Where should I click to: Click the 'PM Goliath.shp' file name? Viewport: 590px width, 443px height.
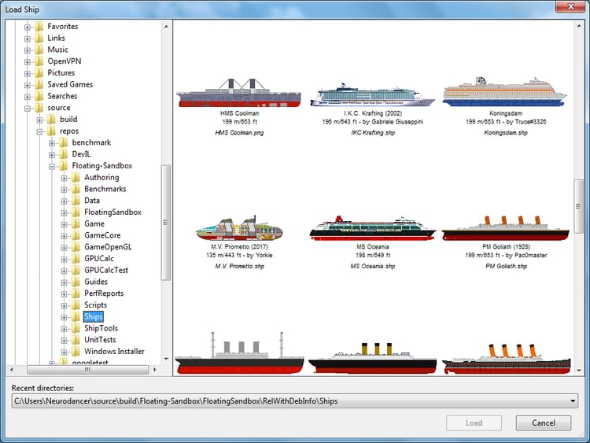click(x=506, y=267)
